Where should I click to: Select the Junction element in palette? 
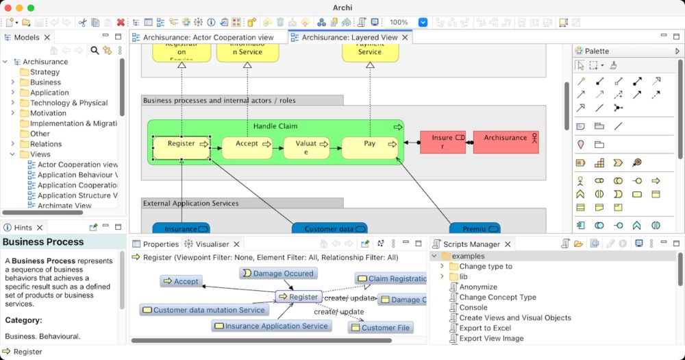click(x=618, y=108)
